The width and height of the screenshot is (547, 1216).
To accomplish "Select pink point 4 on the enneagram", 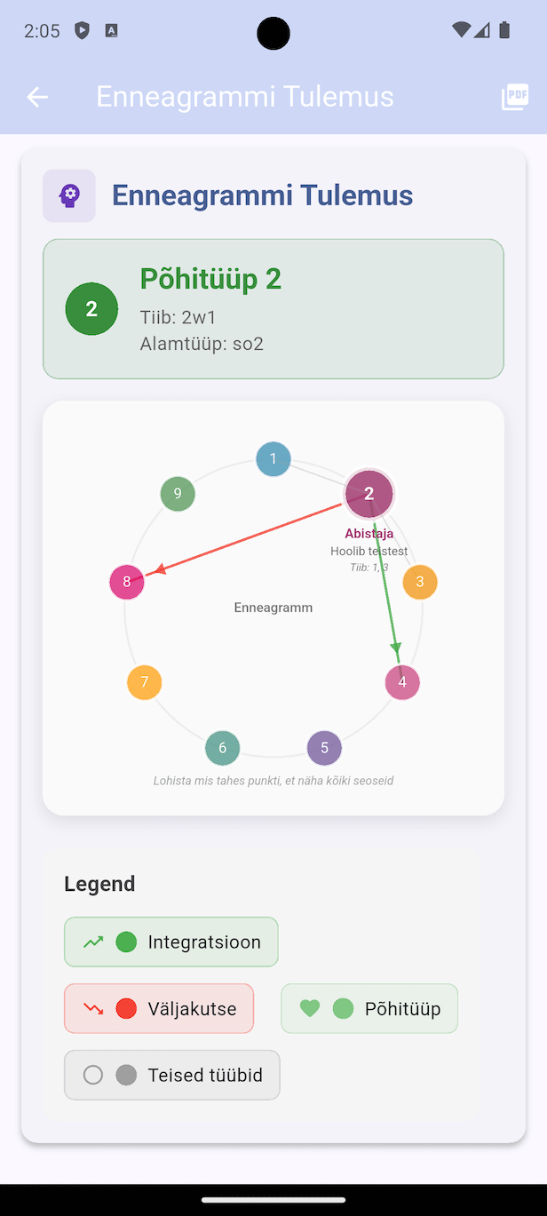I will pyautogui.click(x=402, y=682).
